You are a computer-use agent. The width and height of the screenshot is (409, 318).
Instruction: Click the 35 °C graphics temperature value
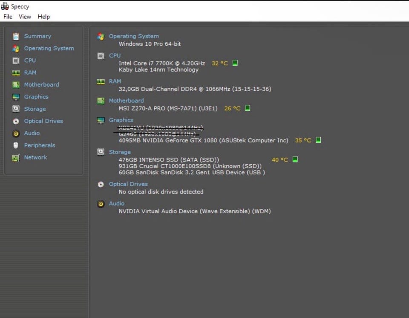(303, 141)
